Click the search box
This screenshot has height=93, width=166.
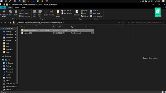[146, 22]
